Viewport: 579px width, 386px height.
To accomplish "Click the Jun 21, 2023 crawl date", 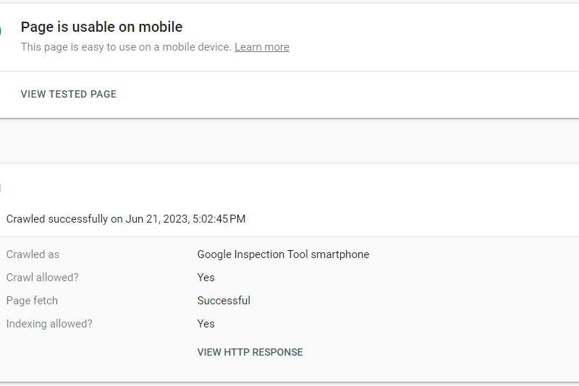I will coord(157,218).
